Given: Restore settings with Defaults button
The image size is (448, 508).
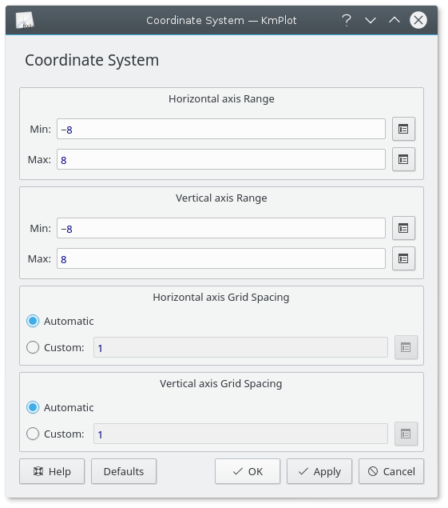Looking at the screenshot, I should tap(124, 471).
